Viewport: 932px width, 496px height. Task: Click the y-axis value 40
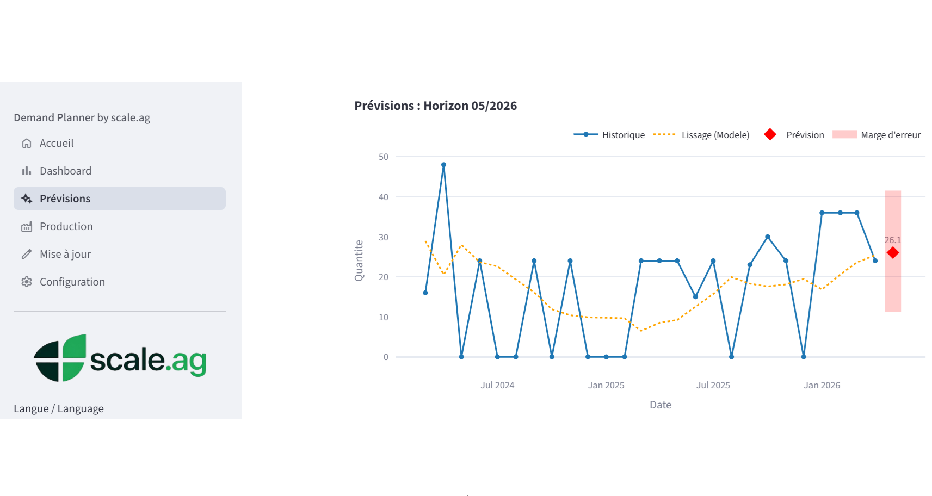[384, 197]
